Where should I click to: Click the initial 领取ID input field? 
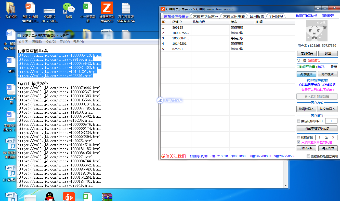(x=331, y=121)
